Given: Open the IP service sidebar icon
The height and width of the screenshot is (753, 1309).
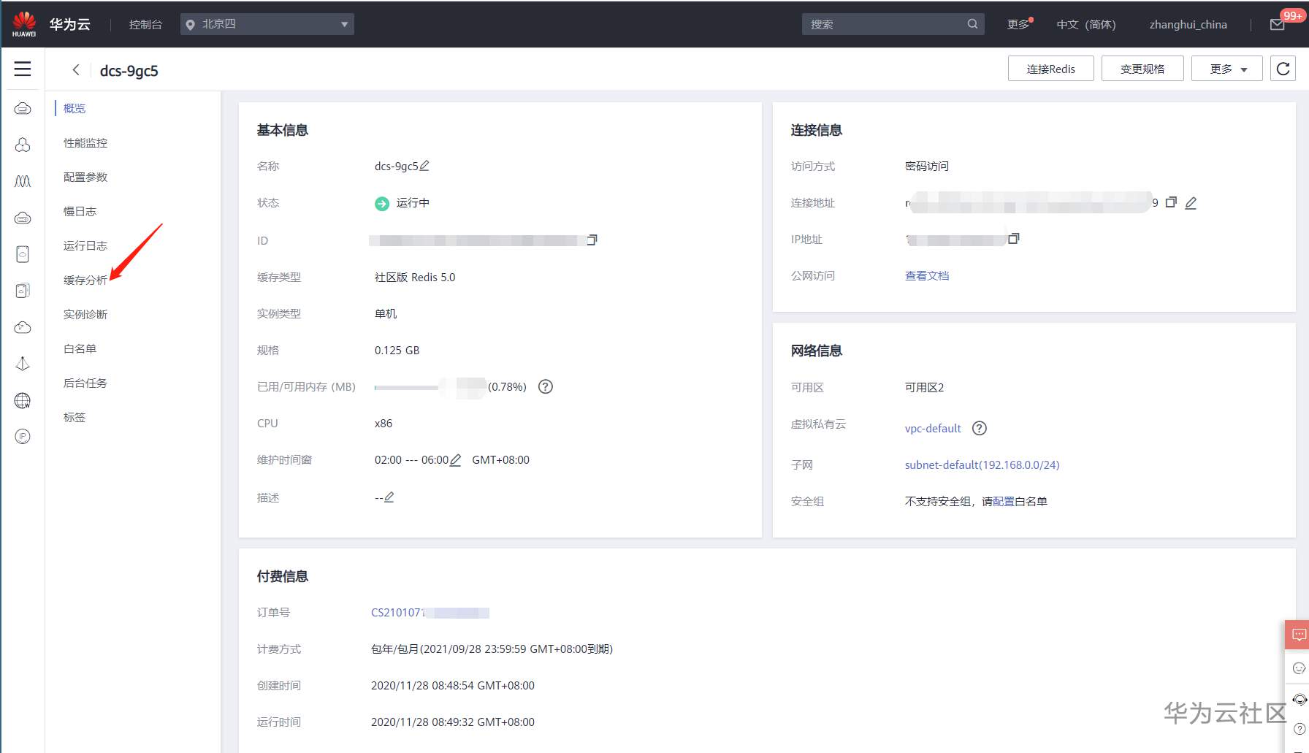Looking at the screenshot, I should point(23,437).
